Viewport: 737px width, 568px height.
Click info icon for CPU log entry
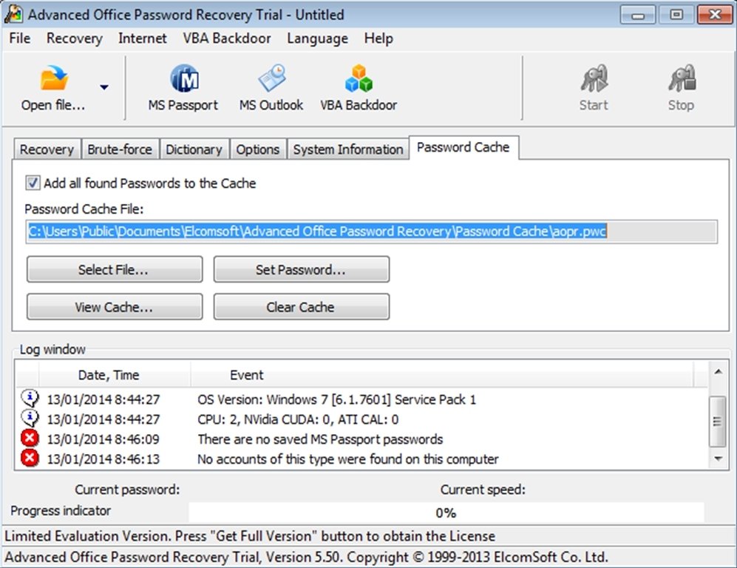(30, 419)
